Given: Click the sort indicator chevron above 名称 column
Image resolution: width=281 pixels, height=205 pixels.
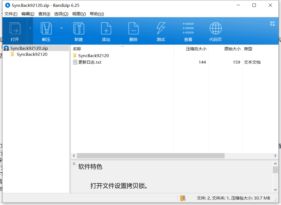Looking at the screenshot, I should (123, 46).
